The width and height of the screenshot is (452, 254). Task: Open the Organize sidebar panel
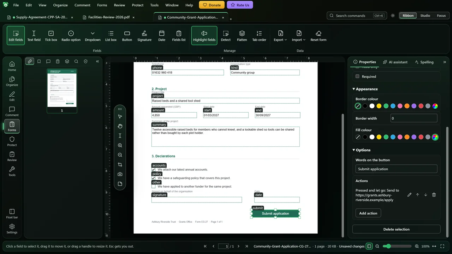[12, 81]
